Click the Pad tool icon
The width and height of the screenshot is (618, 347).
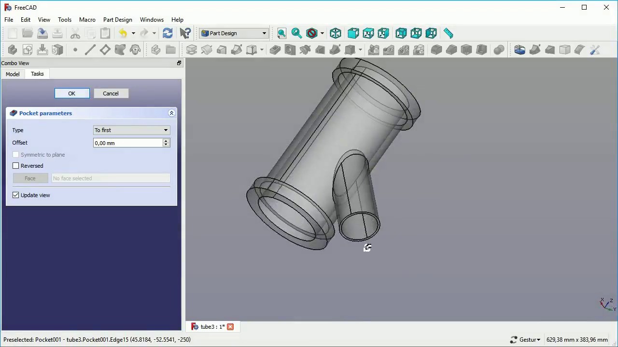coord(192,50)
